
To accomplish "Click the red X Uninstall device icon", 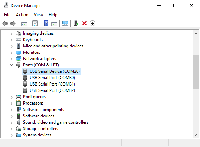I will (x=84, y=24).
